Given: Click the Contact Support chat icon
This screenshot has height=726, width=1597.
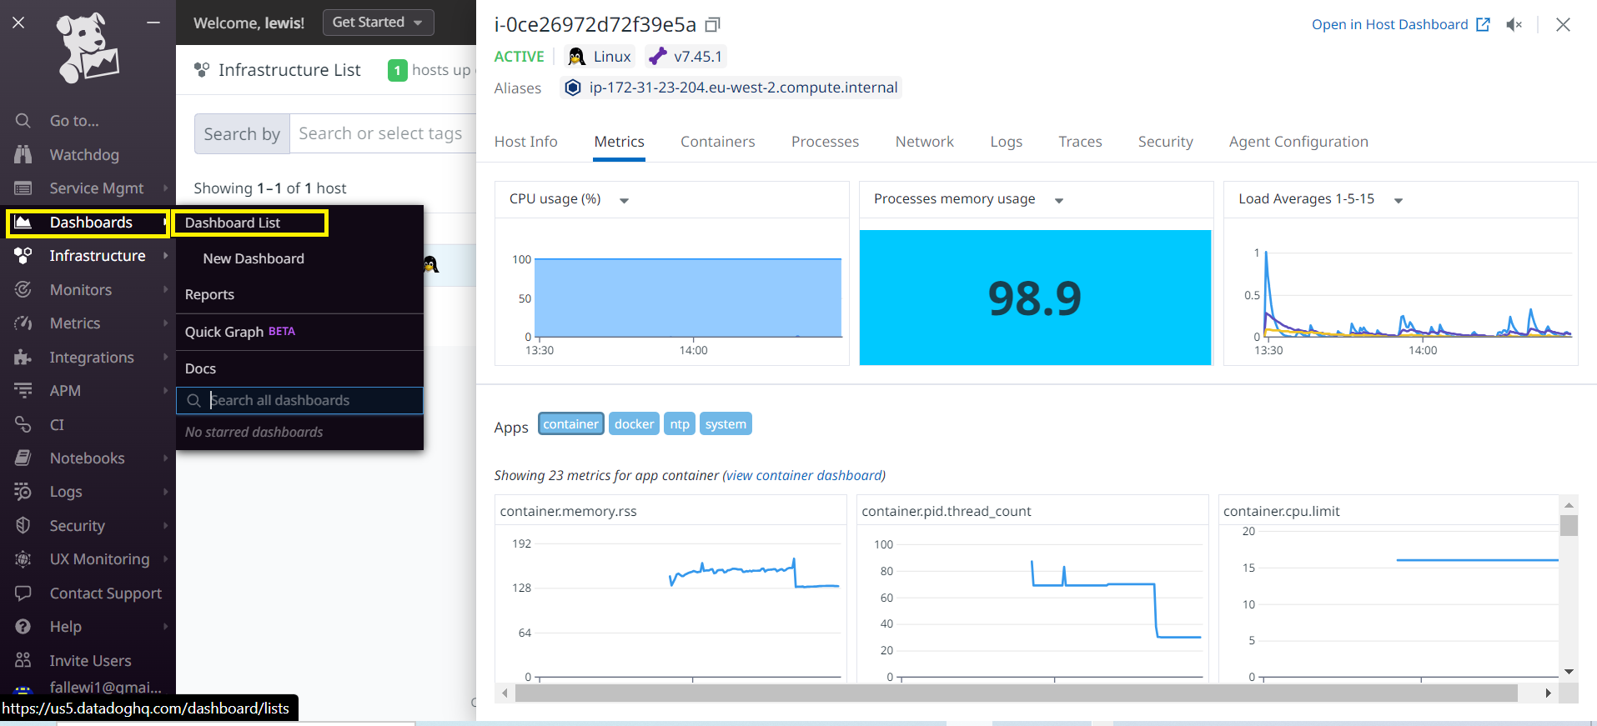Looking at the screenshot, I should [23, 593].
